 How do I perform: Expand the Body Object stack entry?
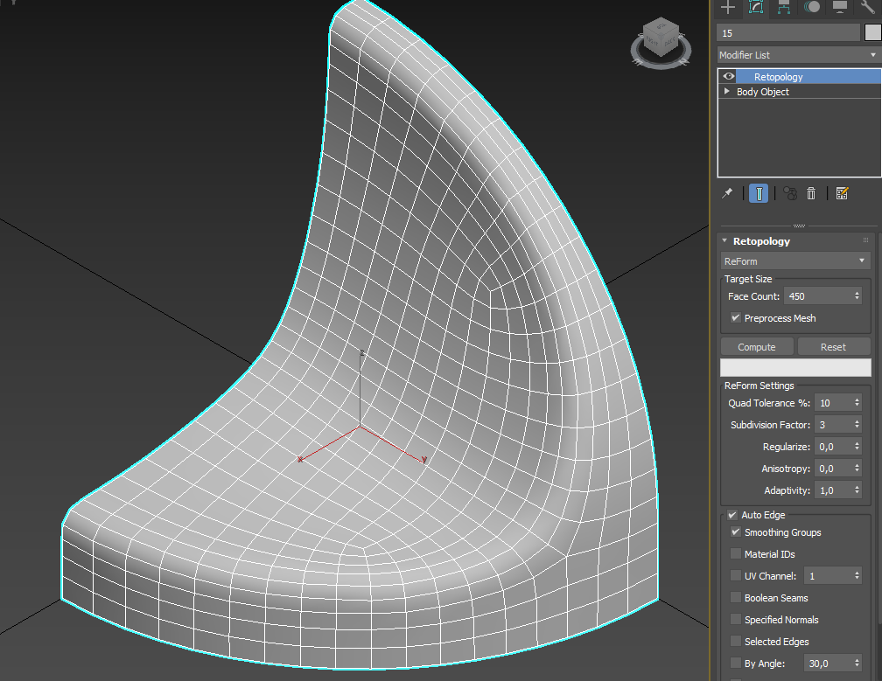(726, 92)
